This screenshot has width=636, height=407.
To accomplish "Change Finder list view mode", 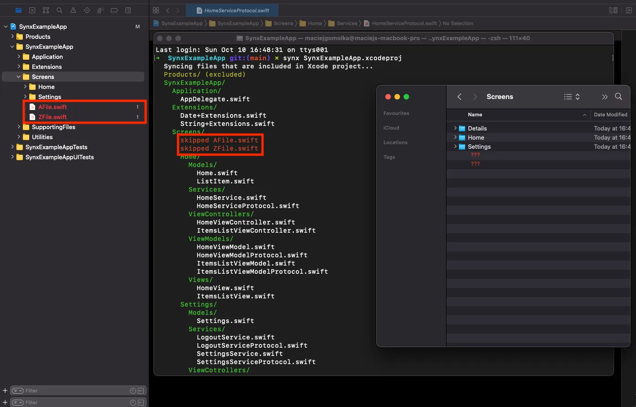I will point(572,97).
